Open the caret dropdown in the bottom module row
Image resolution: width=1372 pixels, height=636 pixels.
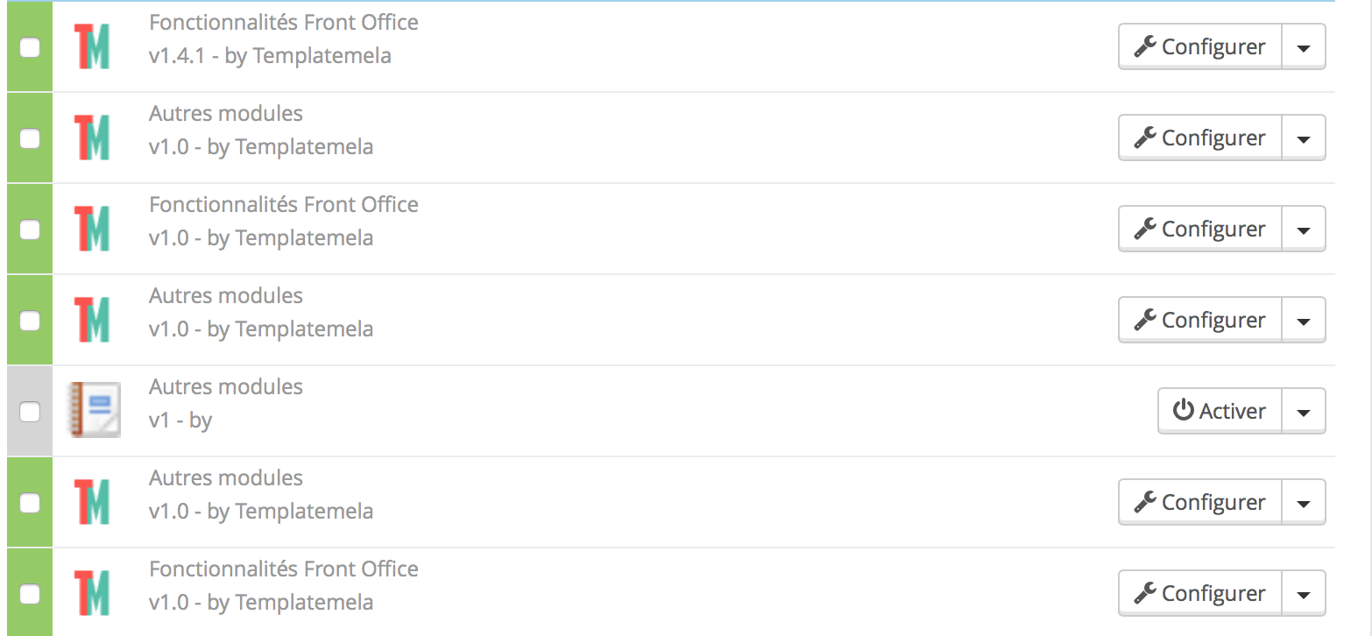[1304, 593]
